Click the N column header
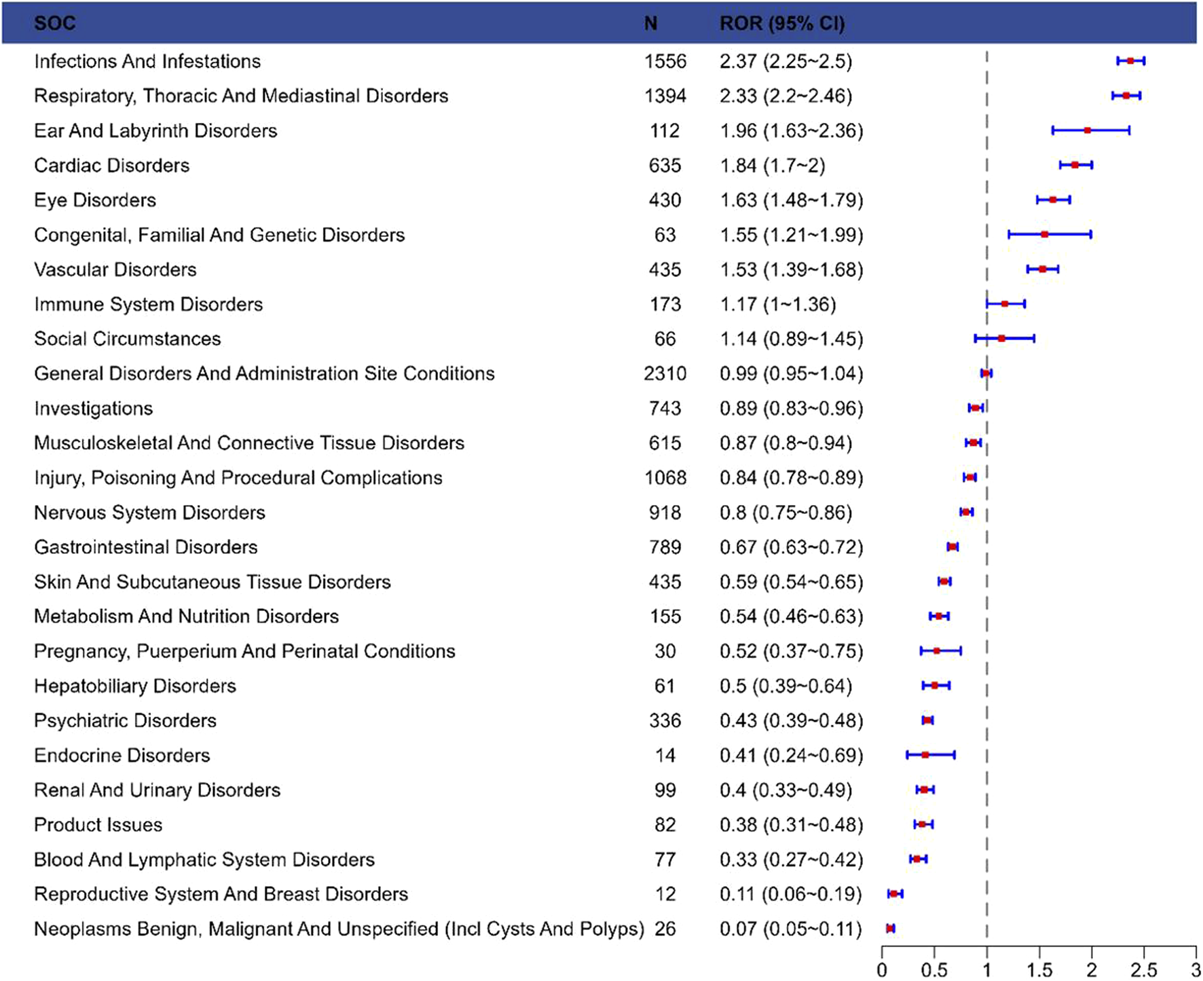 pos(650,23)
